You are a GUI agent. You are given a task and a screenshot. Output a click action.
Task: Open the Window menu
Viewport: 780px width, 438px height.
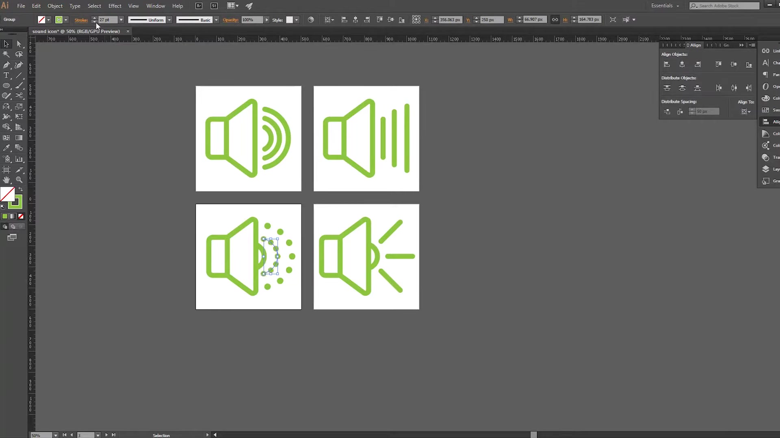pyautogui.click(x=156, y=6)
